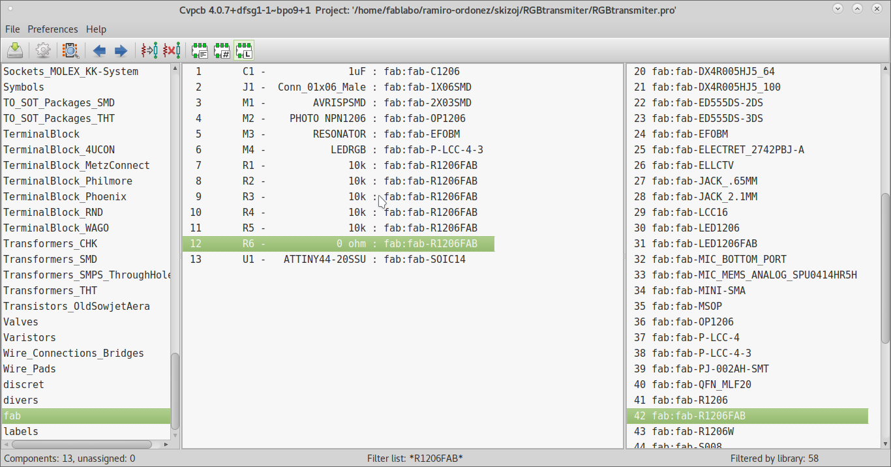The width and height of the screenshot is (891, 467).
Task: Save footprint associations with the save icon
Action: click(16, 50)
